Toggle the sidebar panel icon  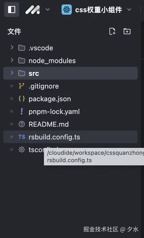click(x=12, y=10)
